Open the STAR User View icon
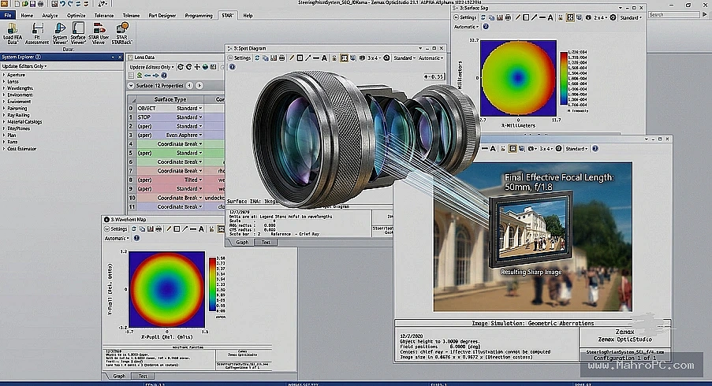712x386 pixels. pos(99,34)
